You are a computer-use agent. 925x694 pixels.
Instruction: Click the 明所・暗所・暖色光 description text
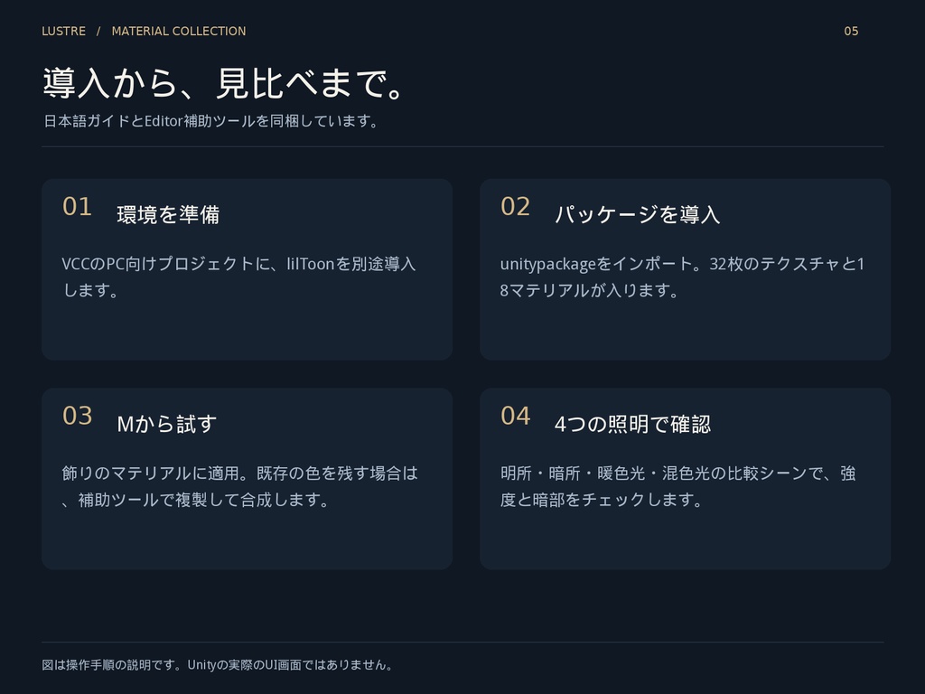(677, 486)
